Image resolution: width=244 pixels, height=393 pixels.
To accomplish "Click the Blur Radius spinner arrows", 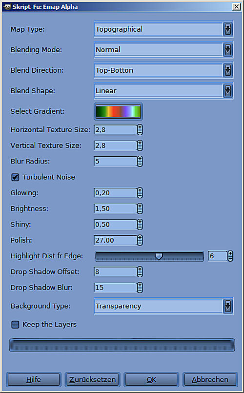I will click(x=140, y=162).
